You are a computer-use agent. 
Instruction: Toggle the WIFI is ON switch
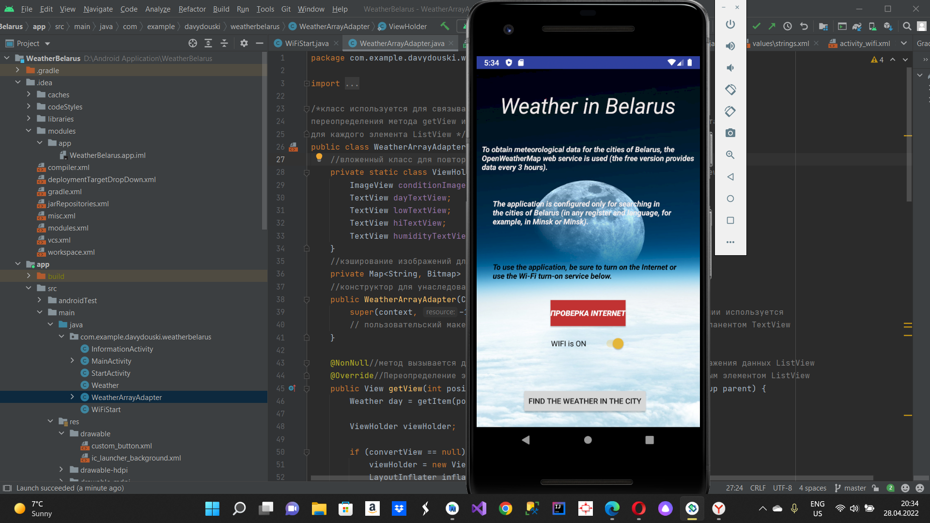click(x=616, y=344)
